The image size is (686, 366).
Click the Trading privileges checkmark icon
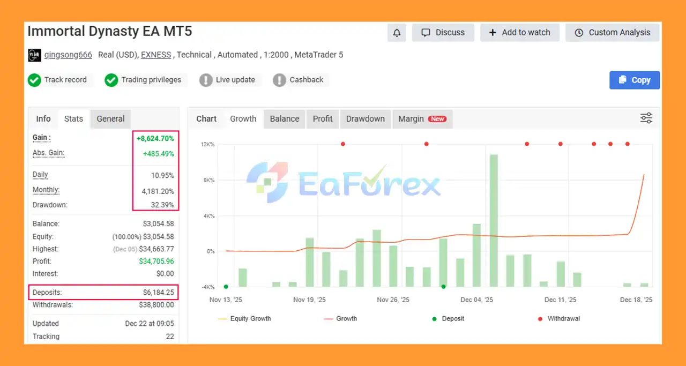111,80
